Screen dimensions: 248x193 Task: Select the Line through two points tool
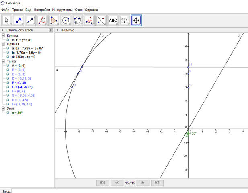30,20
